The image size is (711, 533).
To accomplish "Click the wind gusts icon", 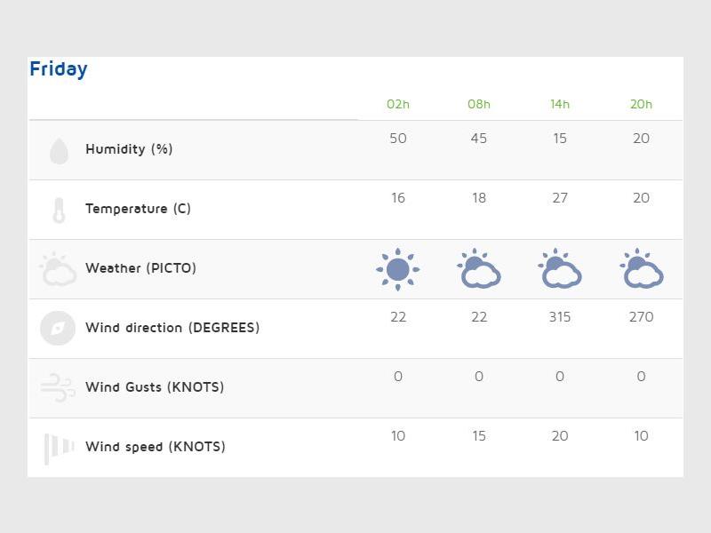I will tap(59, 388).
